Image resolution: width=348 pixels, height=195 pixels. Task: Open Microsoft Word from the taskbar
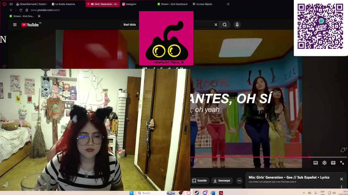pos(213,193)
